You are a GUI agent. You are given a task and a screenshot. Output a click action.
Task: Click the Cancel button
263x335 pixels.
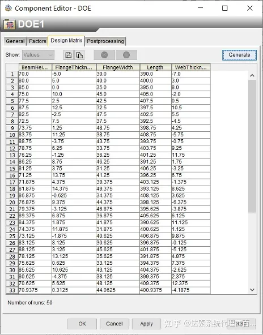(x=114, y=324)
